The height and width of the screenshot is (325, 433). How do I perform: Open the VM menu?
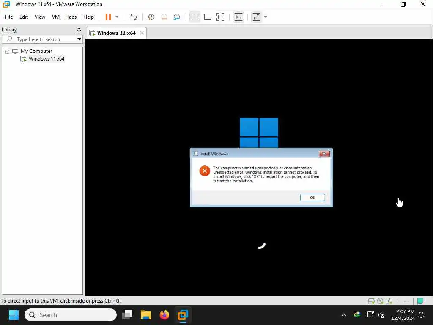coord(56,17)
